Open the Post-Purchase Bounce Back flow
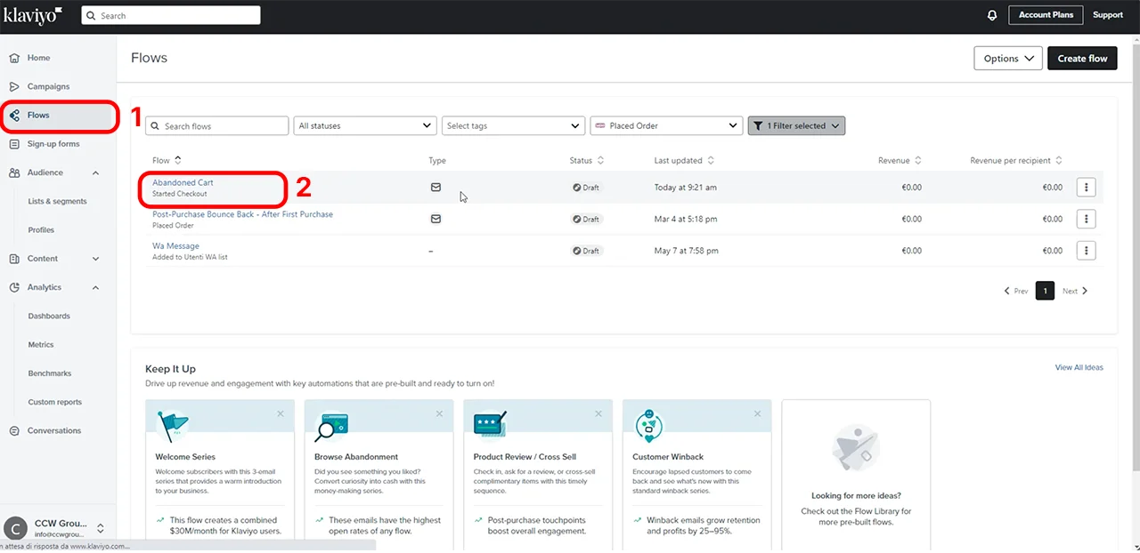The image size is (1140, 553). [x=242, y=214]
